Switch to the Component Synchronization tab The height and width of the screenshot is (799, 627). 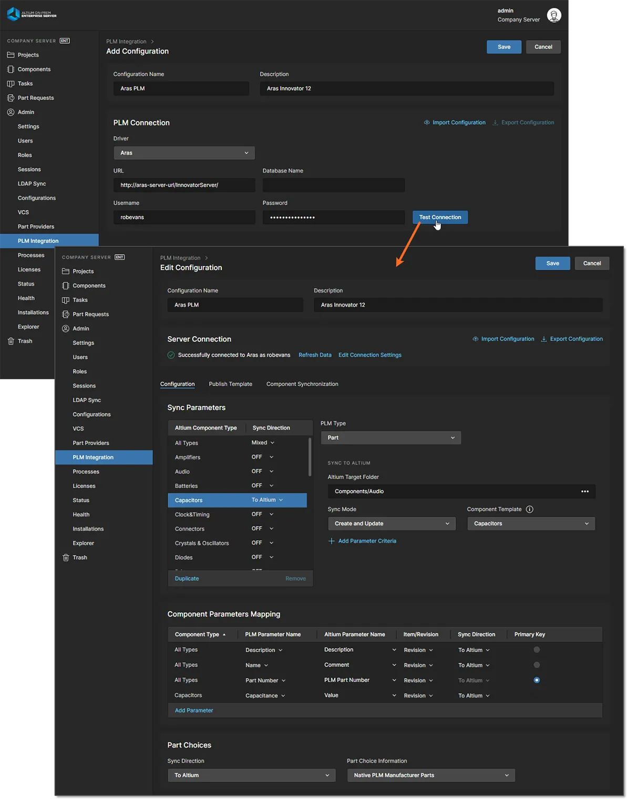[x=302, y=384]
